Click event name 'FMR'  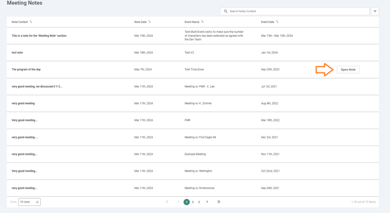coord(187,120)
